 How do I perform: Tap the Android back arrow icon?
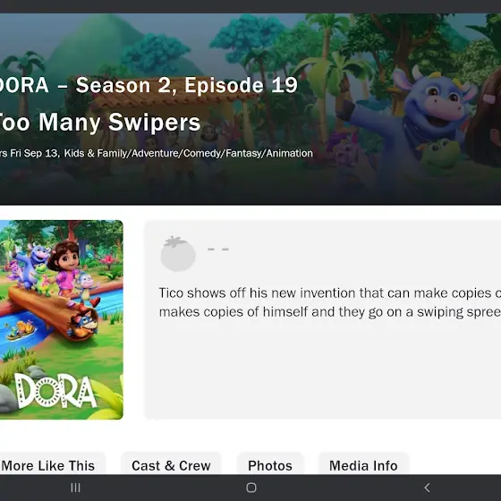click(x=427, y=488)
